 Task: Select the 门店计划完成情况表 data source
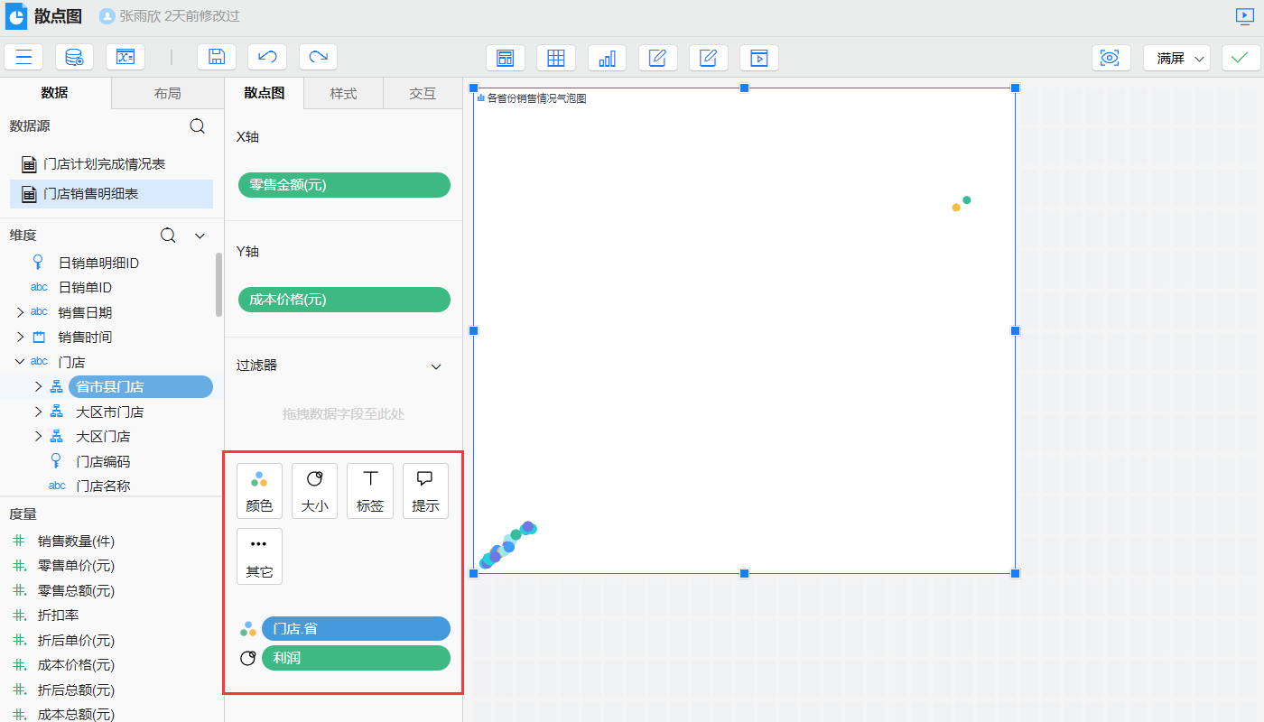click(x=104, y=164)
